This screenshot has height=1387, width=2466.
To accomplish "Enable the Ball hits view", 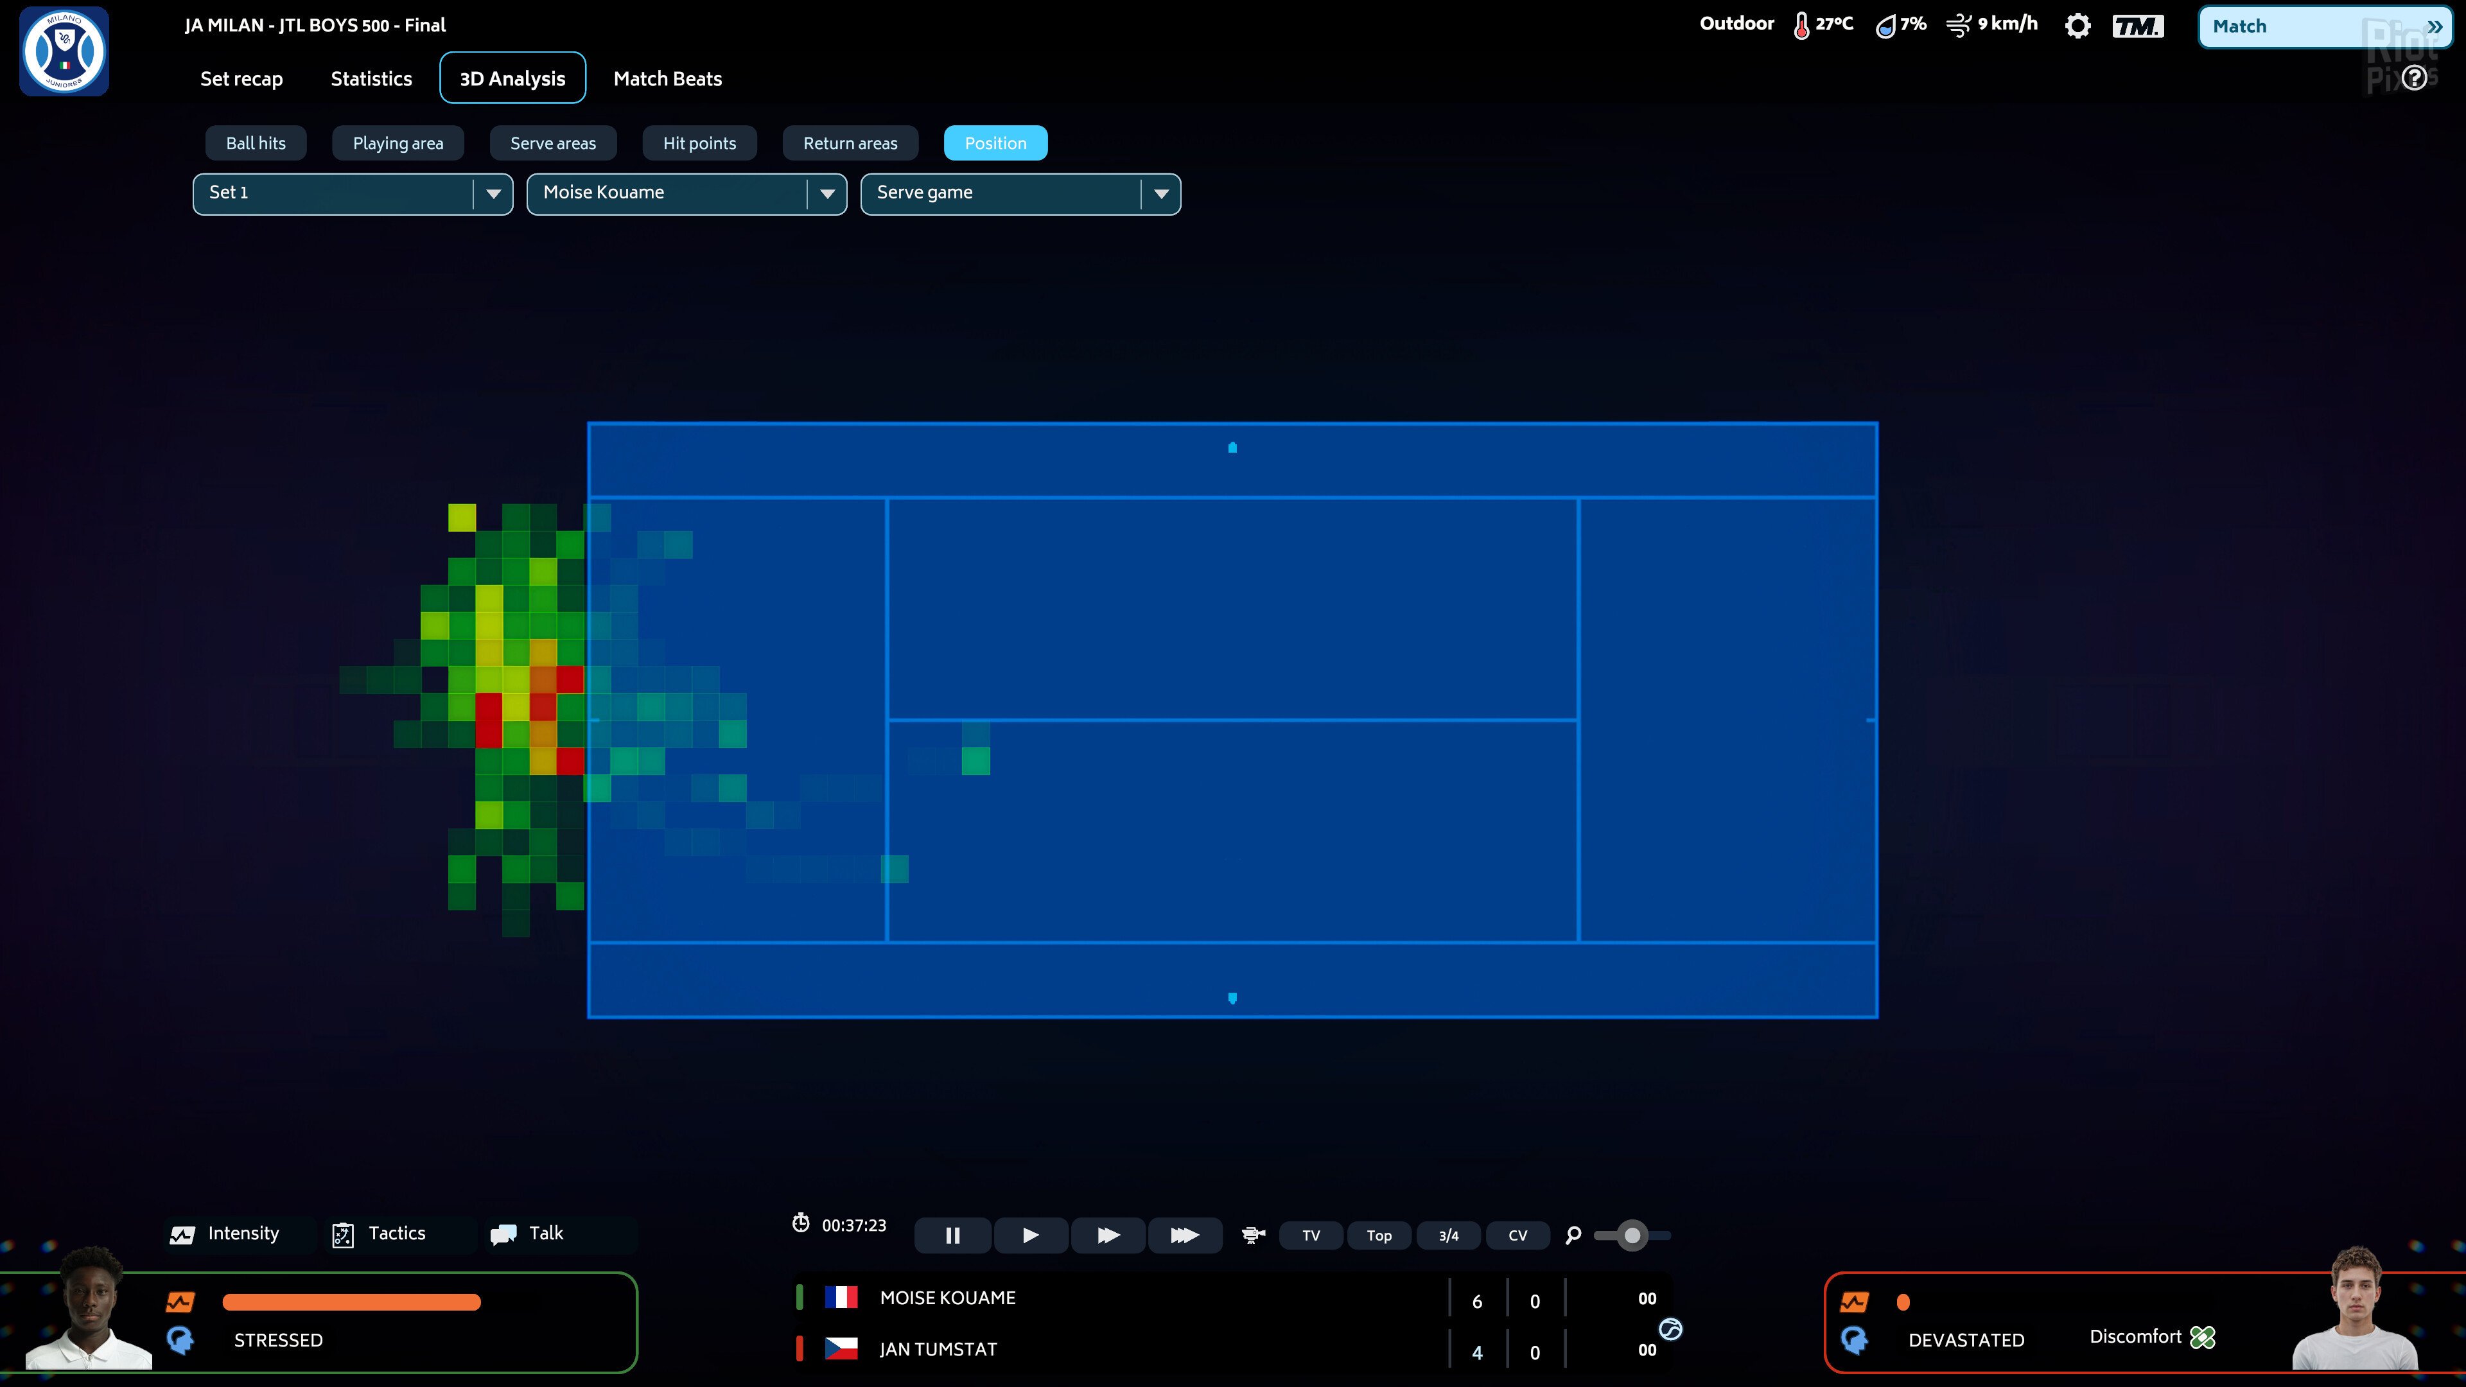I will point(255,143).
